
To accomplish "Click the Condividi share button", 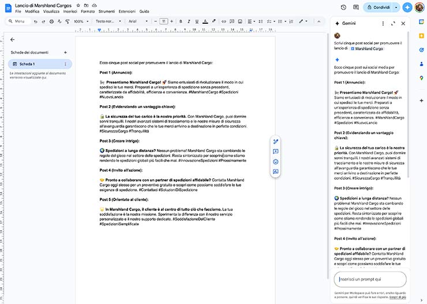I will tap(379, 8).
